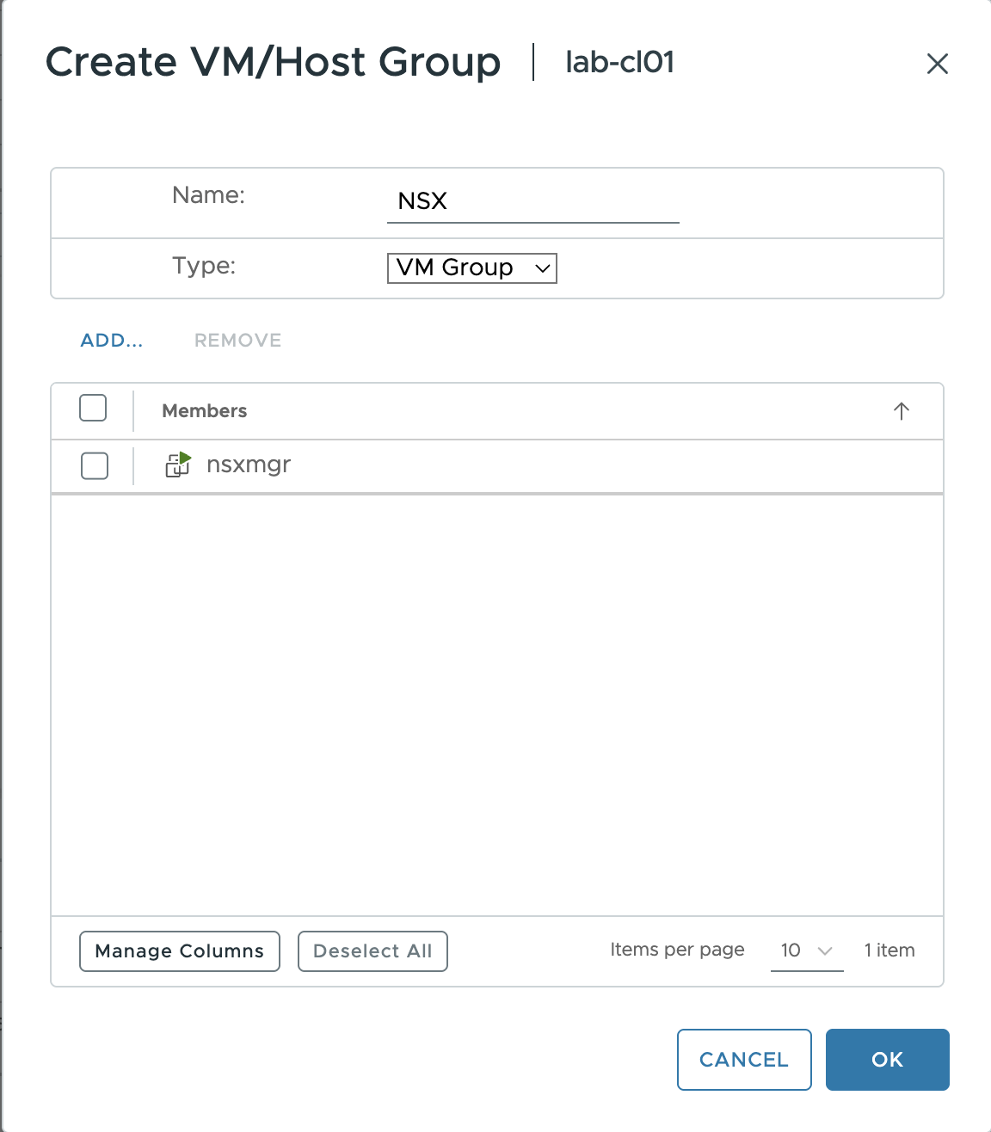Image resolution: width=991 pixels, height=1132 pixels.
Task: Cancel the group creation
Action: (x=743, y=1060)
